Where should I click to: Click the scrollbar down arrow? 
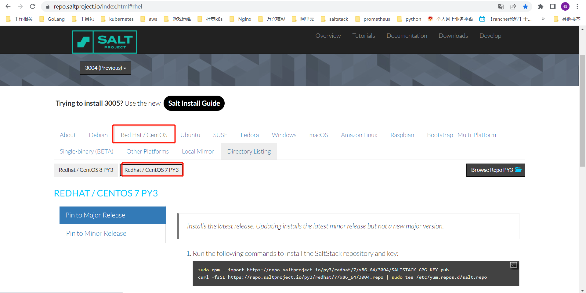point(583,290)
